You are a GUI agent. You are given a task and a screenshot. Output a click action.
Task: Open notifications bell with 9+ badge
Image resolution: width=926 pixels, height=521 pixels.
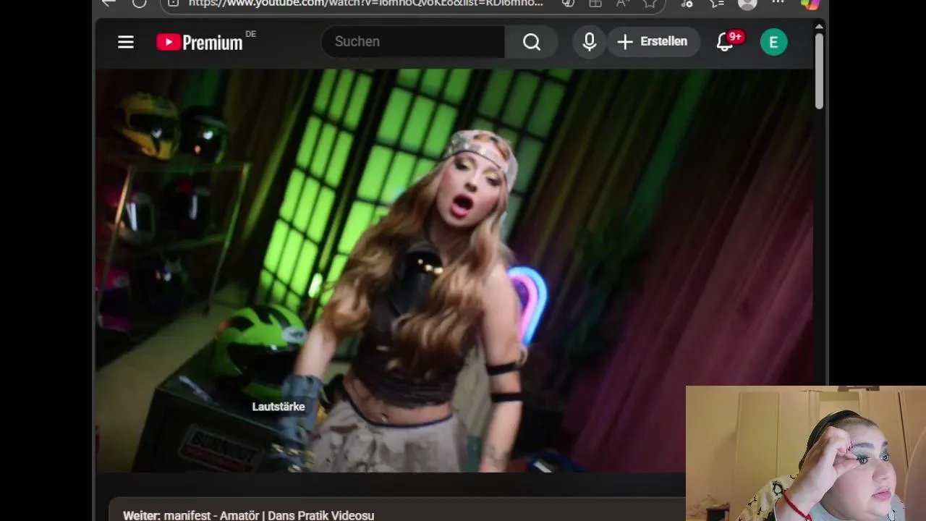point(726,42)
